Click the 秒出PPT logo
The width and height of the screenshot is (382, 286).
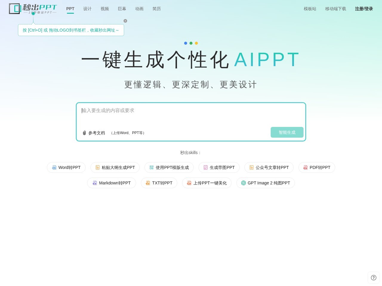[33, 9]
